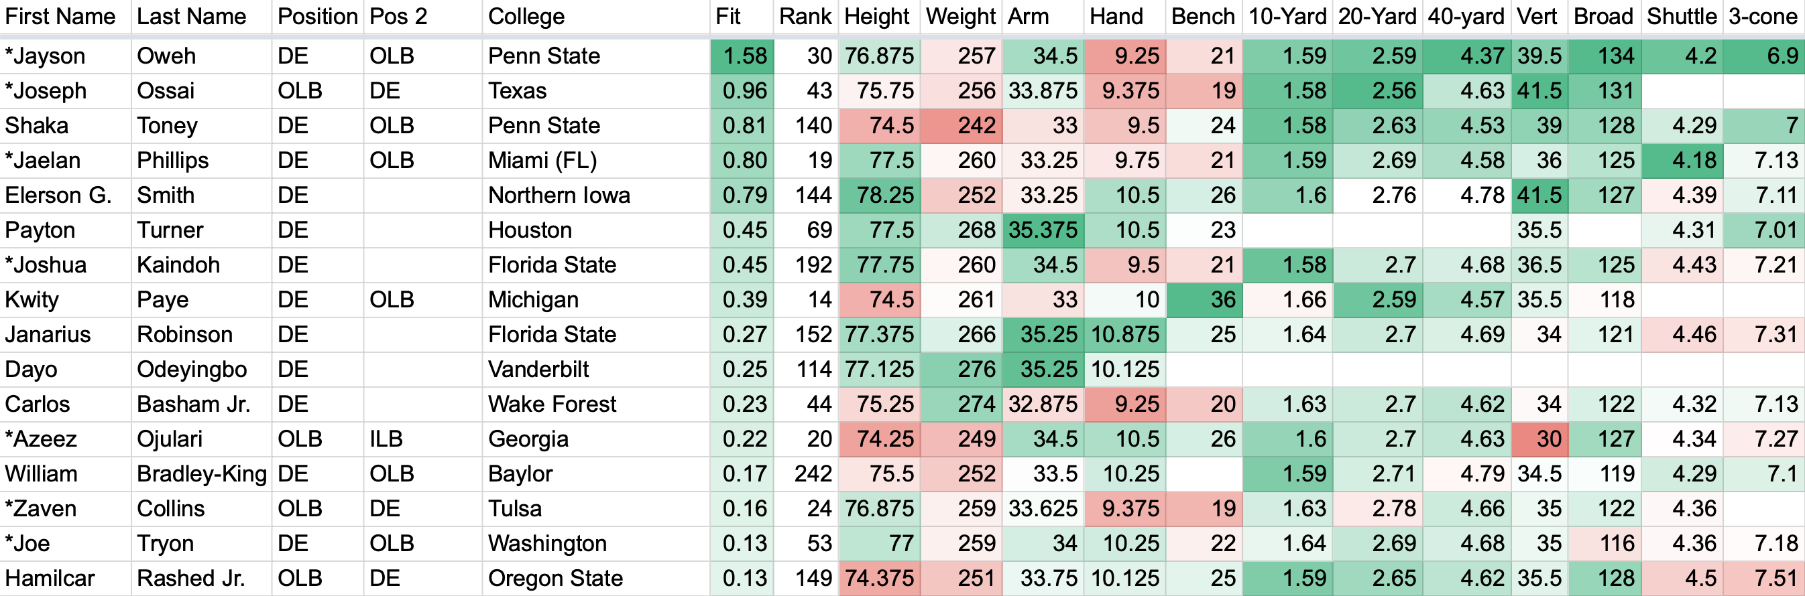Click the Broad column header
Image resolution: width=1805 pixels, height=596 pixels.
1604,17
